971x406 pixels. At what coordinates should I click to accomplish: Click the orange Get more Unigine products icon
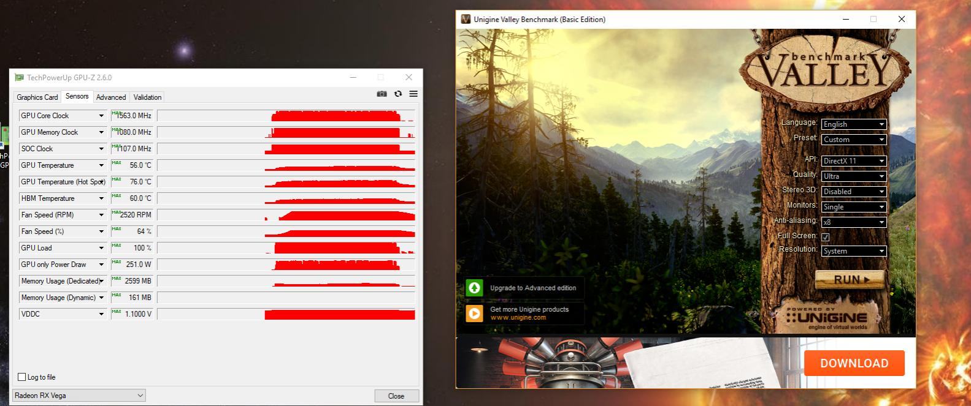click(474, 314)
